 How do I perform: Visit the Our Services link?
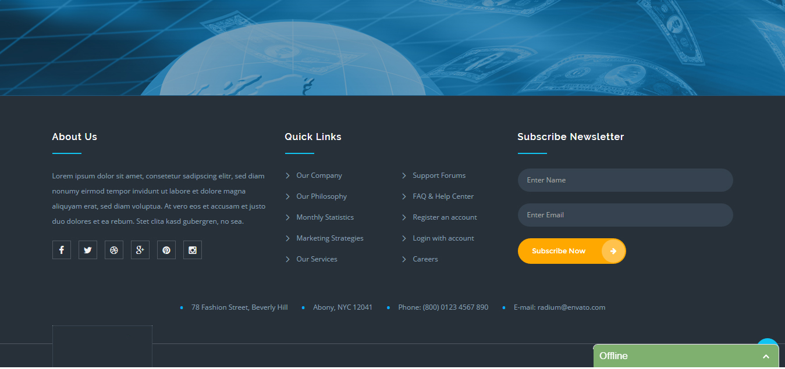point(317,259)
